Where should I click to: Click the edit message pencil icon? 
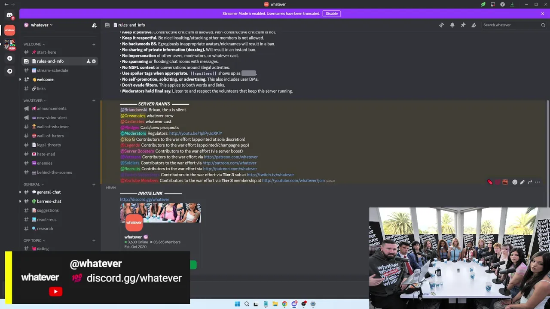pyautogui.click(x=522, y=182)
